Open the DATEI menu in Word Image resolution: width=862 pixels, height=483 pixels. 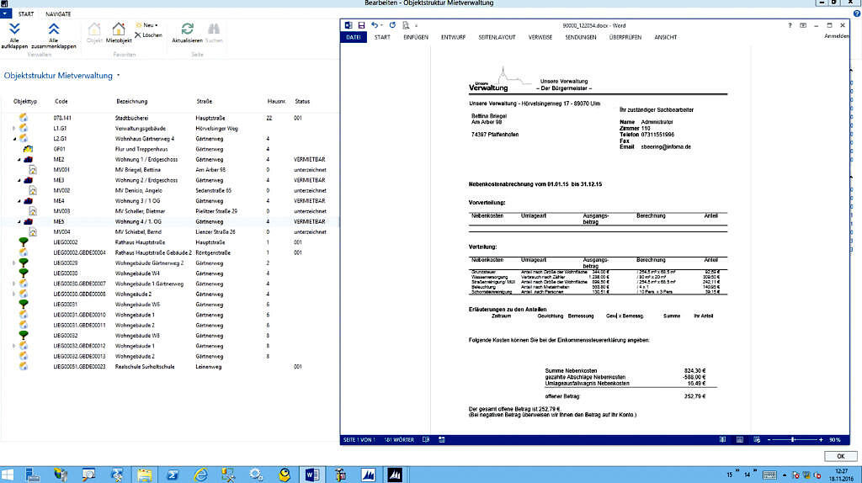pyautogui.click(x=353, y=37)
